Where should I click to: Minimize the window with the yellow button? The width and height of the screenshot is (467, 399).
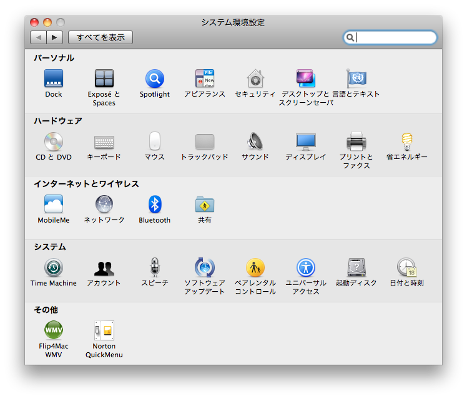pyautogui.click(x=47, y=22)
